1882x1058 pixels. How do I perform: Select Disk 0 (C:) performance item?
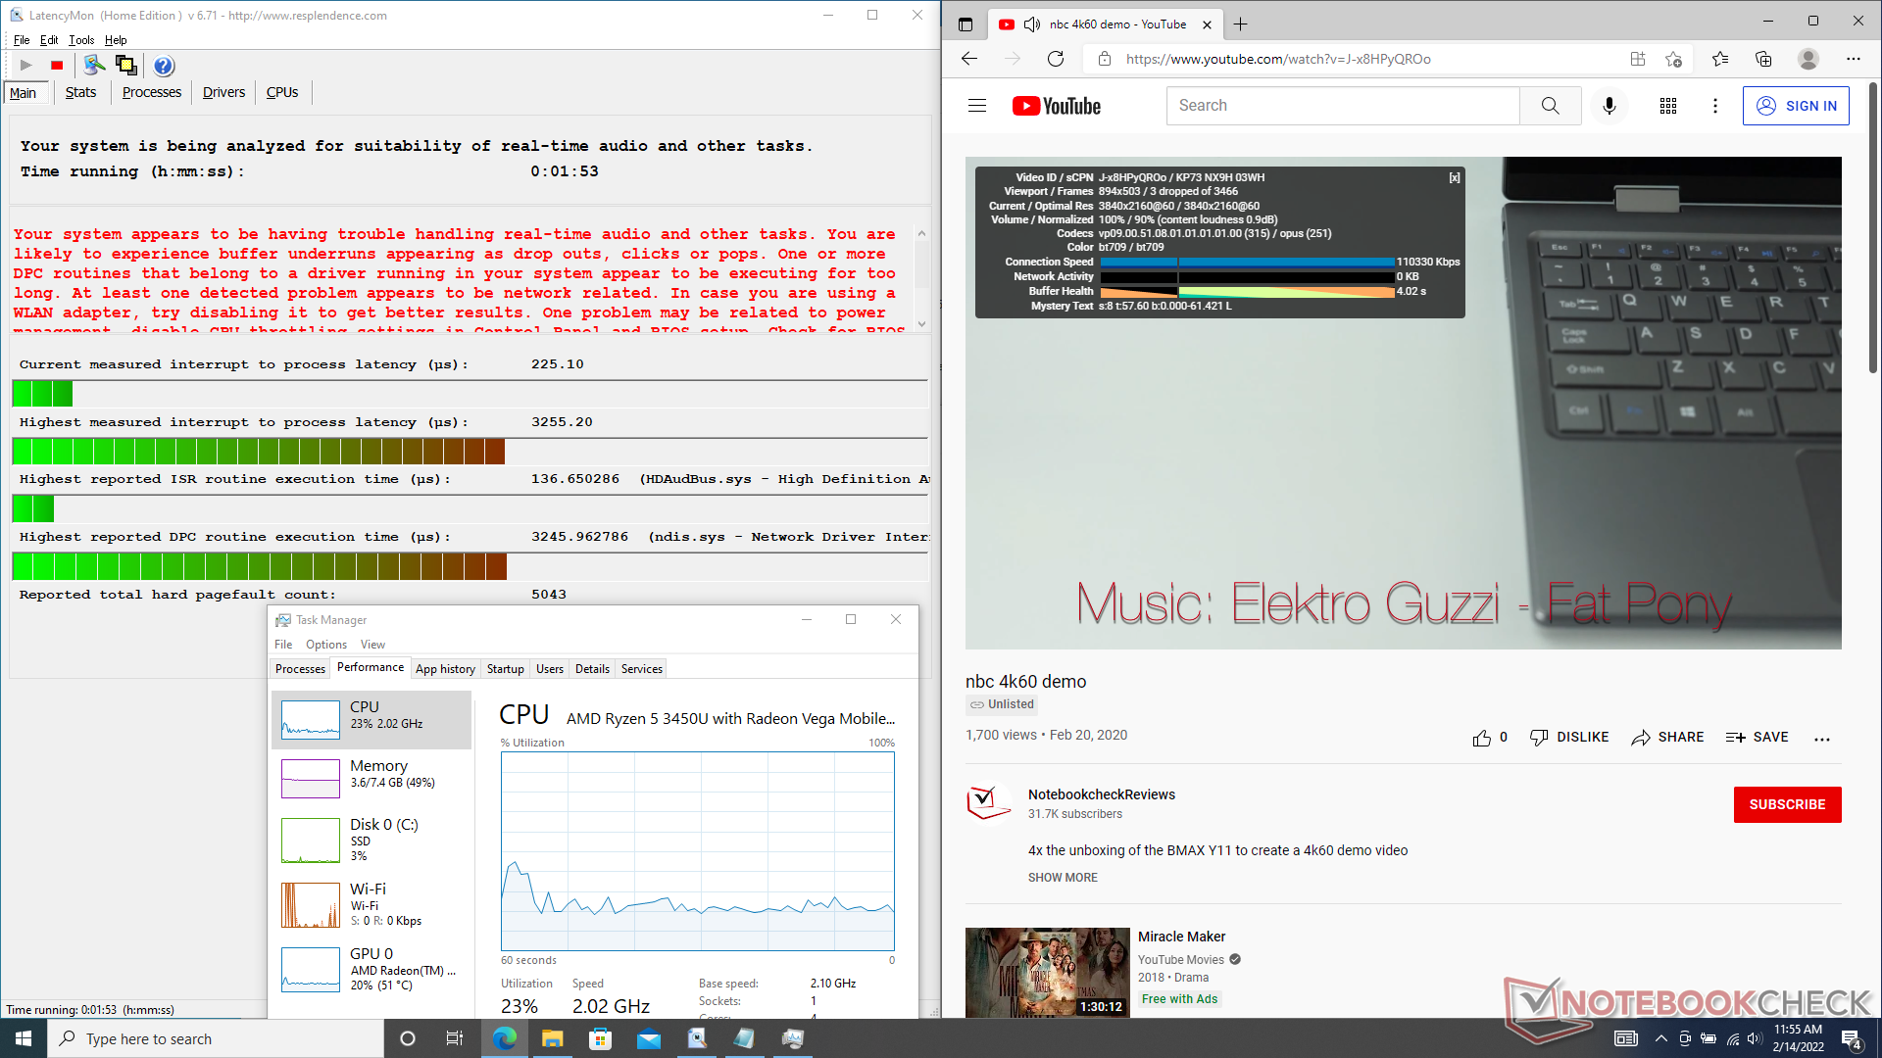pyautogui.click(x=371, y=840)
